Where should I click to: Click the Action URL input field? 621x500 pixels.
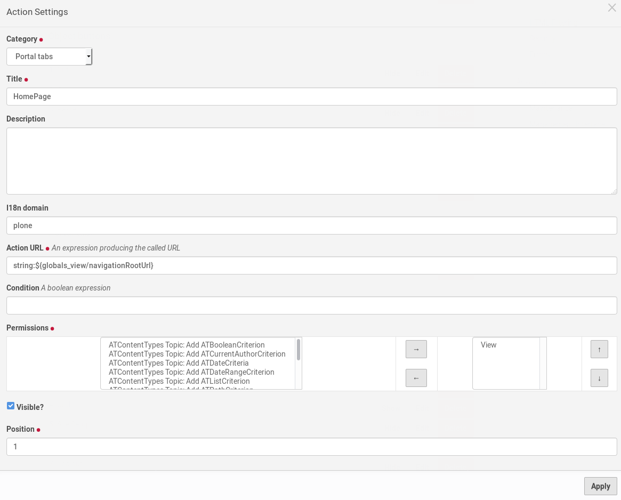point(311,265)
